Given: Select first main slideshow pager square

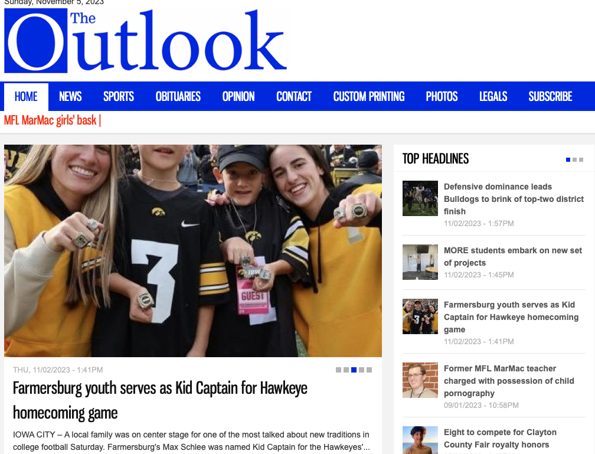Looking at the screenshot, I should (x=338, y=370).
